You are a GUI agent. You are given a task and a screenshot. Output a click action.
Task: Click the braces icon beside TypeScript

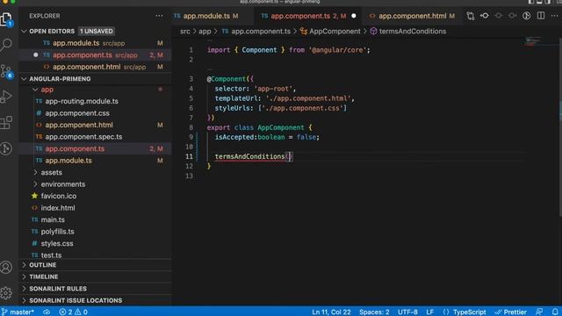[x=446, y=312]
